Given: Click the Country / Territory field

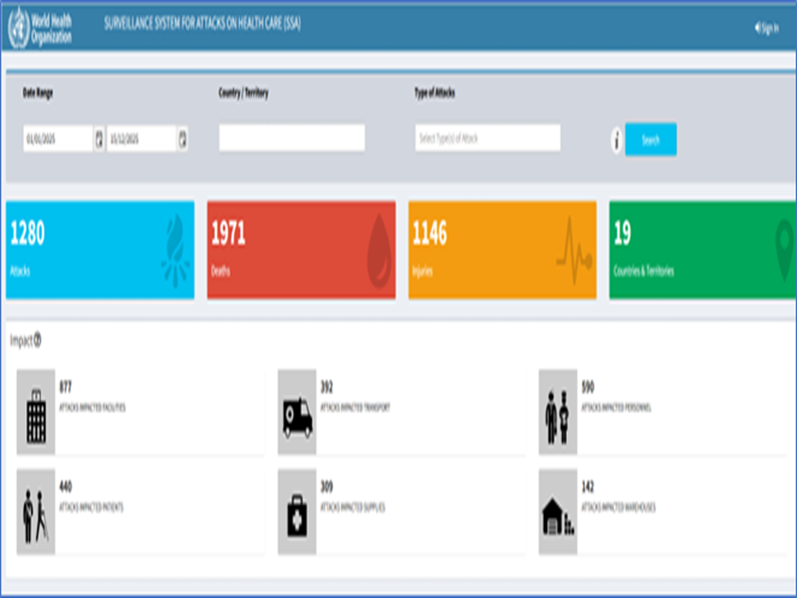Looking at the screenshot, I should pos(292,139).
